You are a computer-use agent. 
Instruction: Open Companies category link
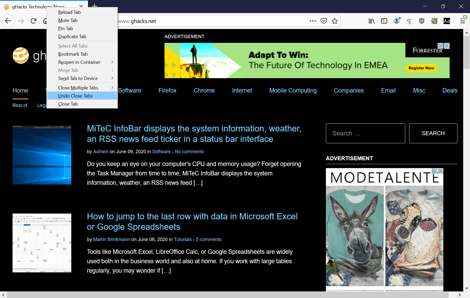click(349, 90)
